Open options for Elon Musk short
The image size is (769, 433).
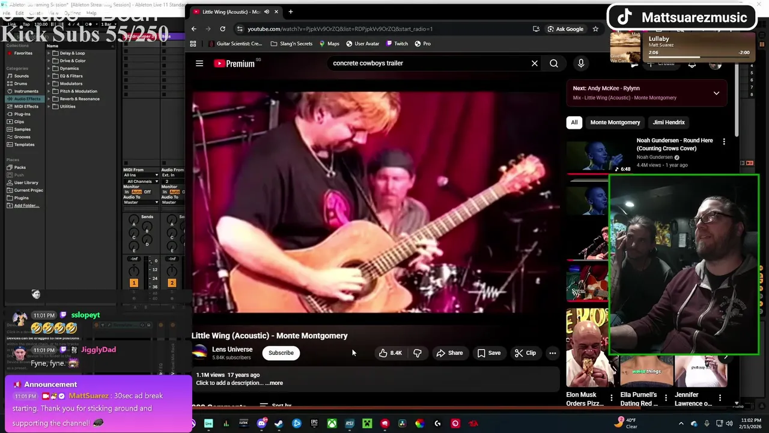click(611, 398)
